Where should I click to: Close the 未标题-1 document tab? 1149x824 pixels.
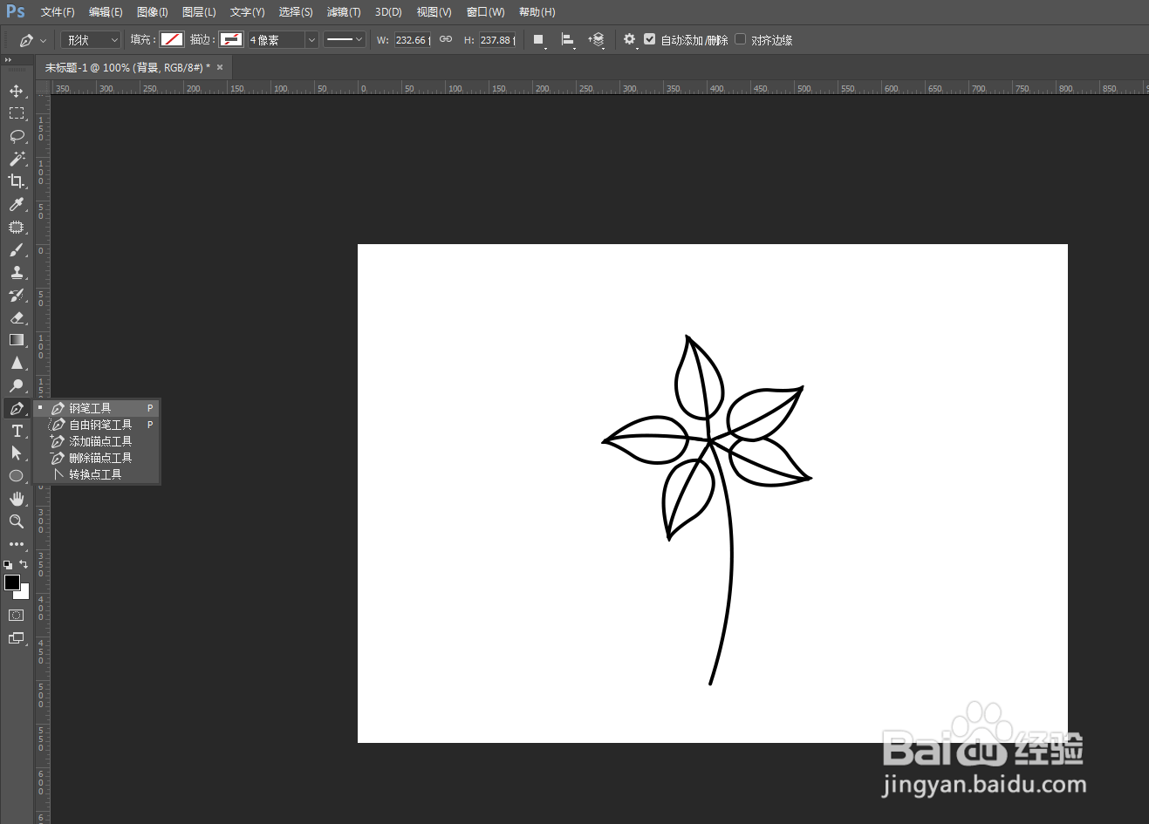220,67
